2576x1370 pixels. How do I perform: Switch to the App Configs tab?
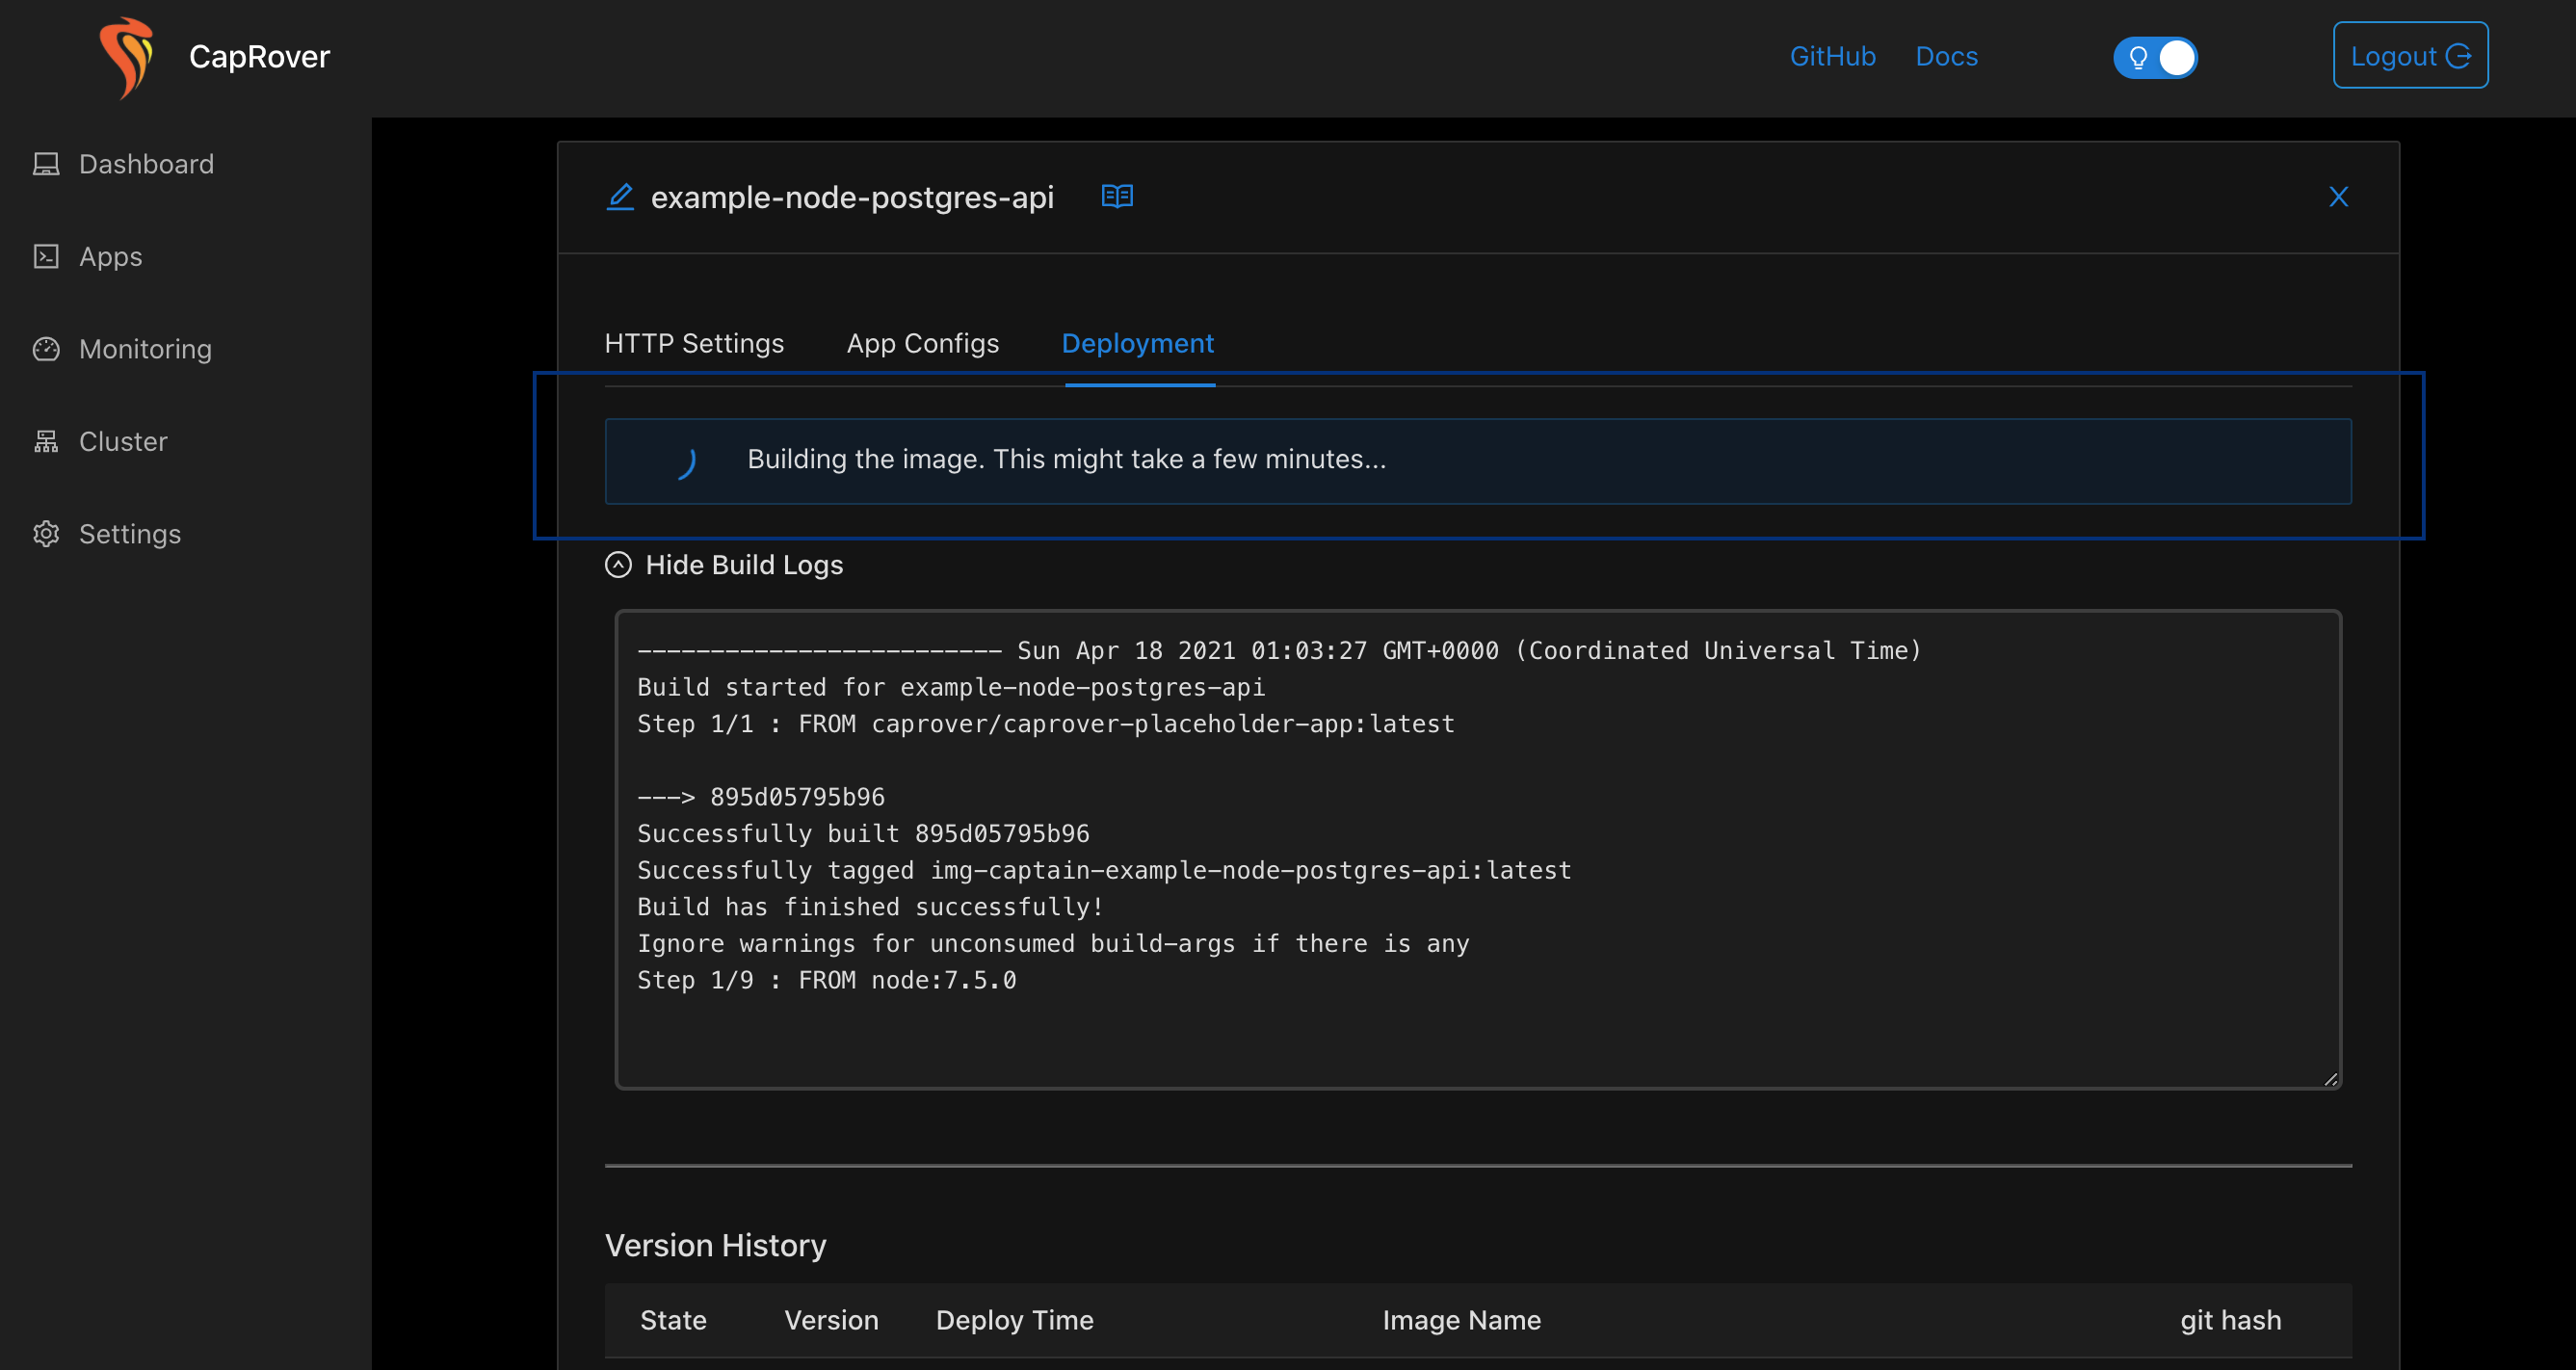(x=922, y=343)
